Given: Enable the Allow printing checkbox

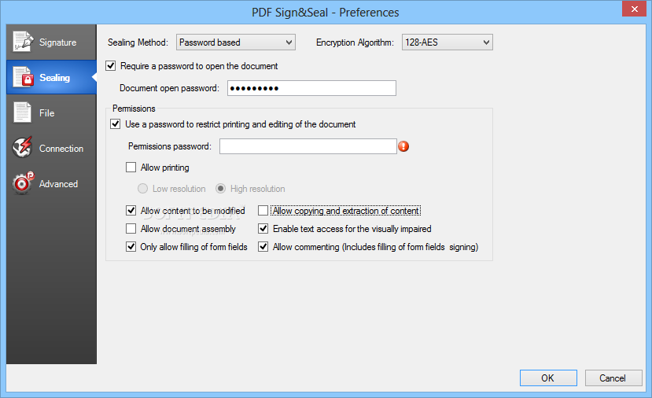Looking at the screenshot, I should tap(131, 168).
